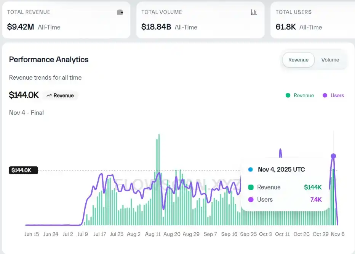Viewport: 355px width, 254px height.
Task: Switch to the Volume tab
Action: tap(330, 60)
